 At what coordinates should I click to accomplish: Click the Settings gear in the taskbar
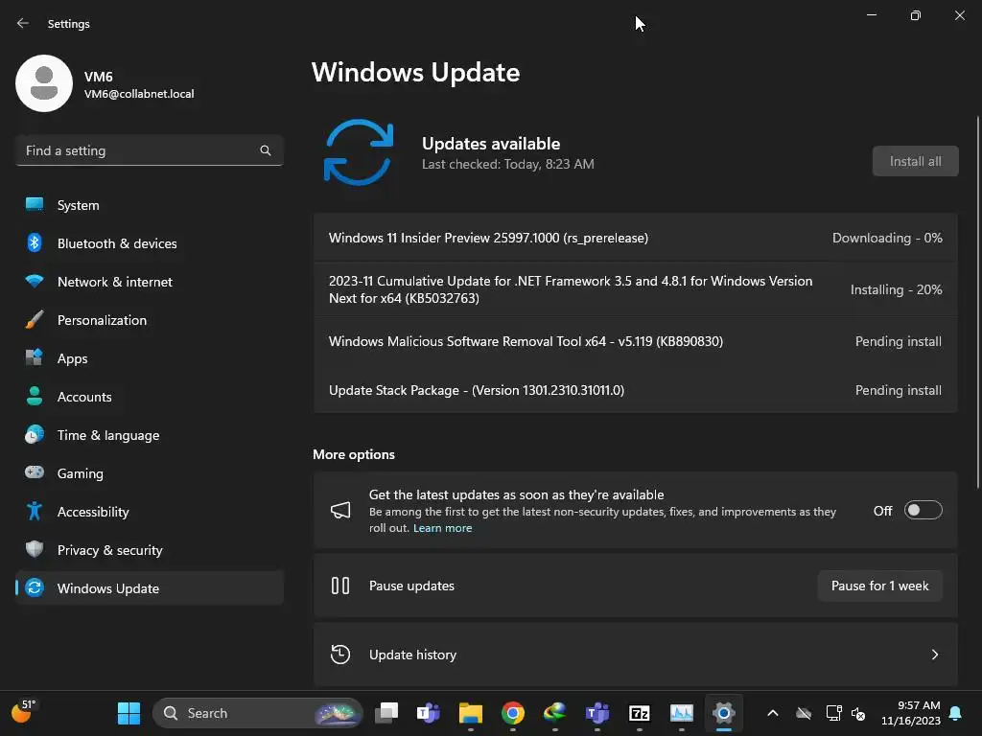click(723, 713)
